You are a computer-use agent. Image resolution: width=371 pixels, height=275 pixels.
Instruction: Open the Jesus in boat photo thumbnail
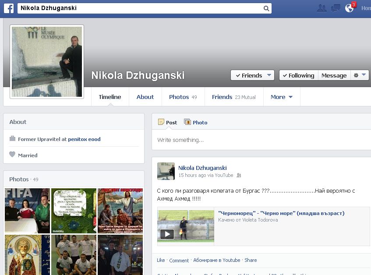(120, 211)
